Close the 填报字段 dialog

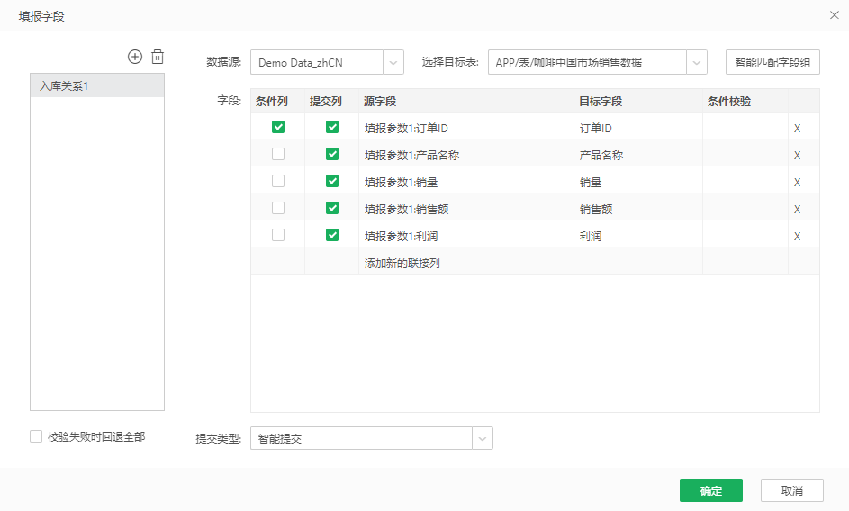835,15
